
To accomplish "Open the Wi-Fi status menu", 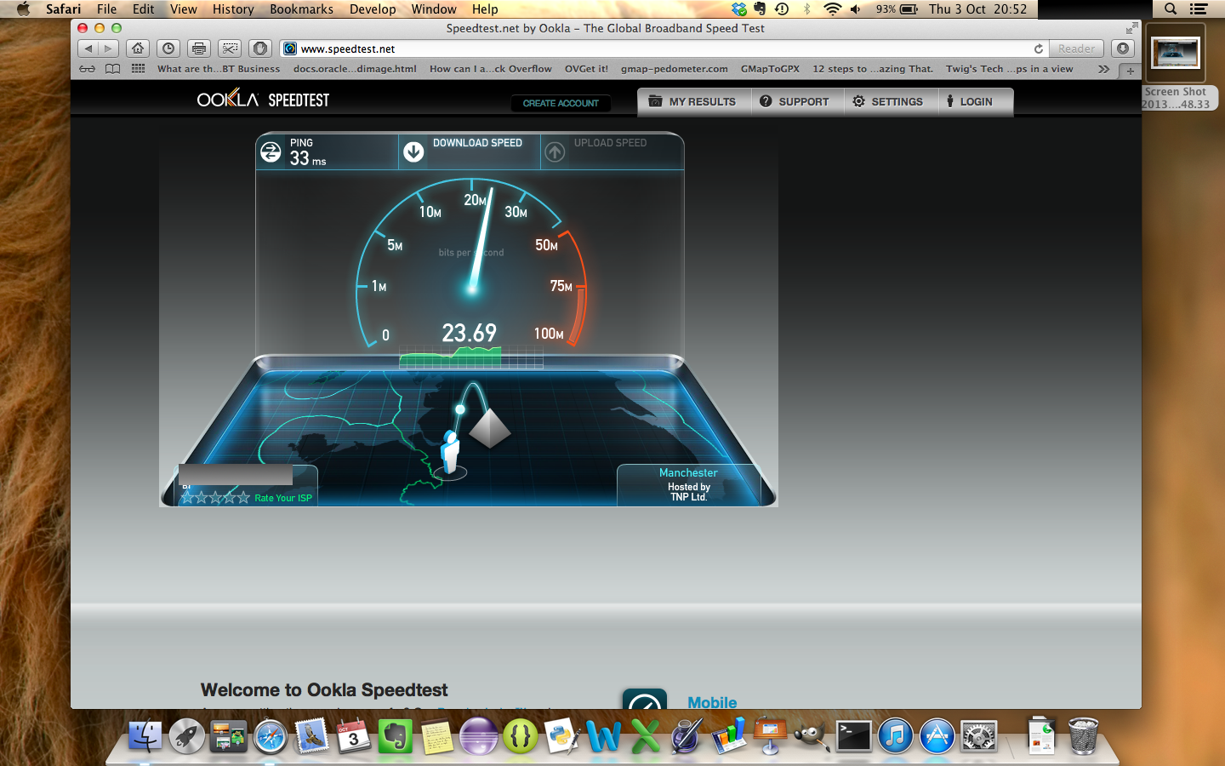I will click(832, 9).
